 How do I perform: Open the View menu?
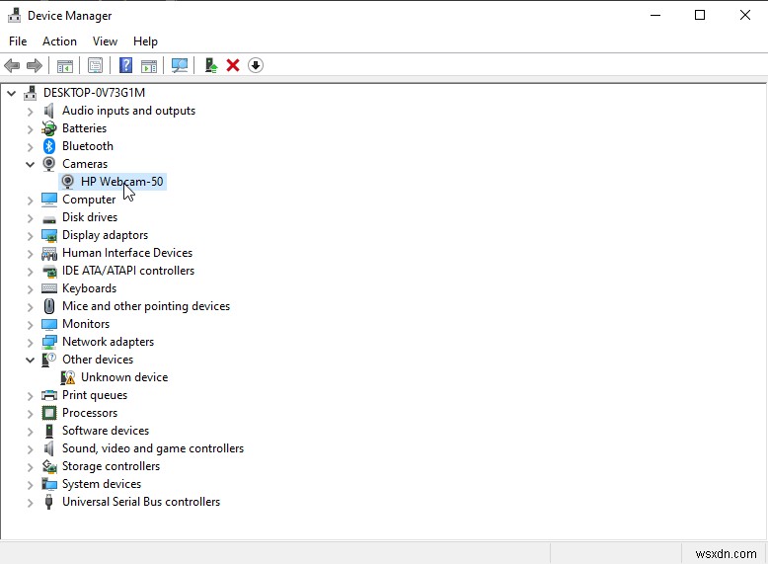[x=105, y=41]
